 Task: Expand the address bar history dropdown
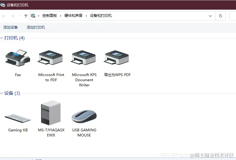[x=210, y=16]
